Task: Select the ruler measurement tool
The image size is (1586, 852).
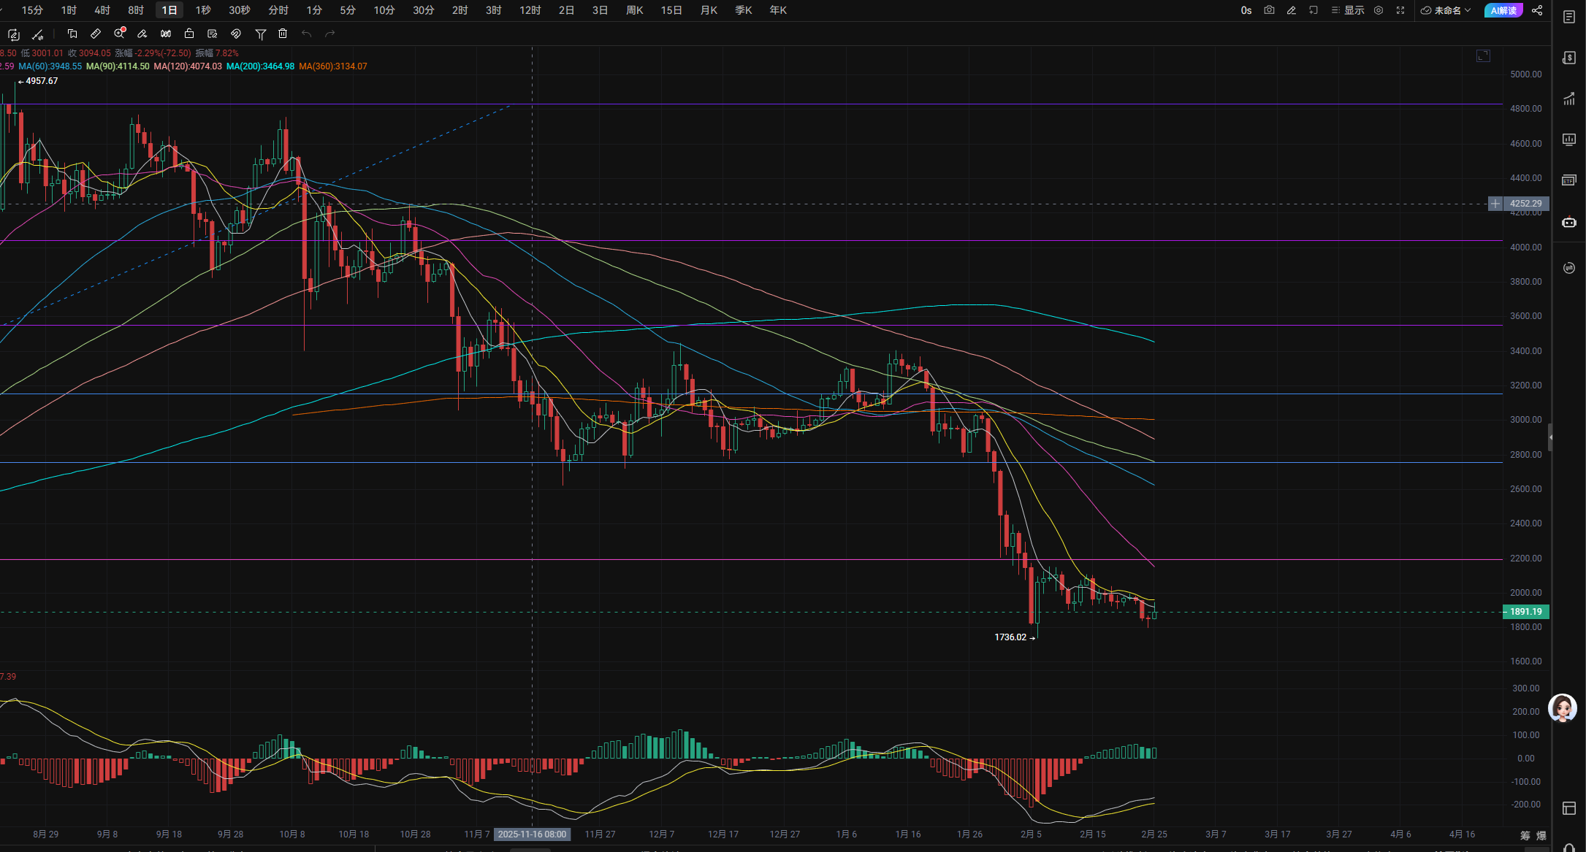Action: tap(96, 34)
